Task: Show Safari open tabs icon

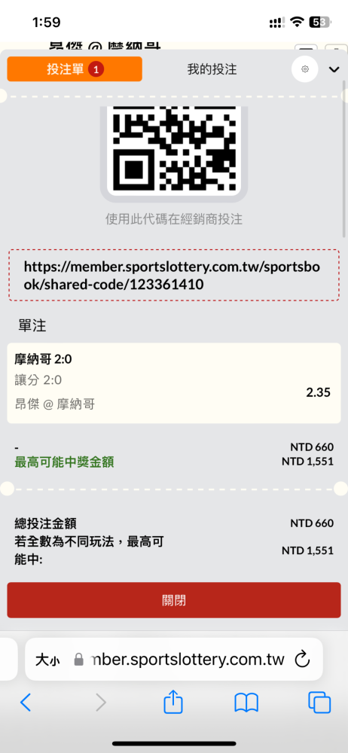Action: click(319, 703)
